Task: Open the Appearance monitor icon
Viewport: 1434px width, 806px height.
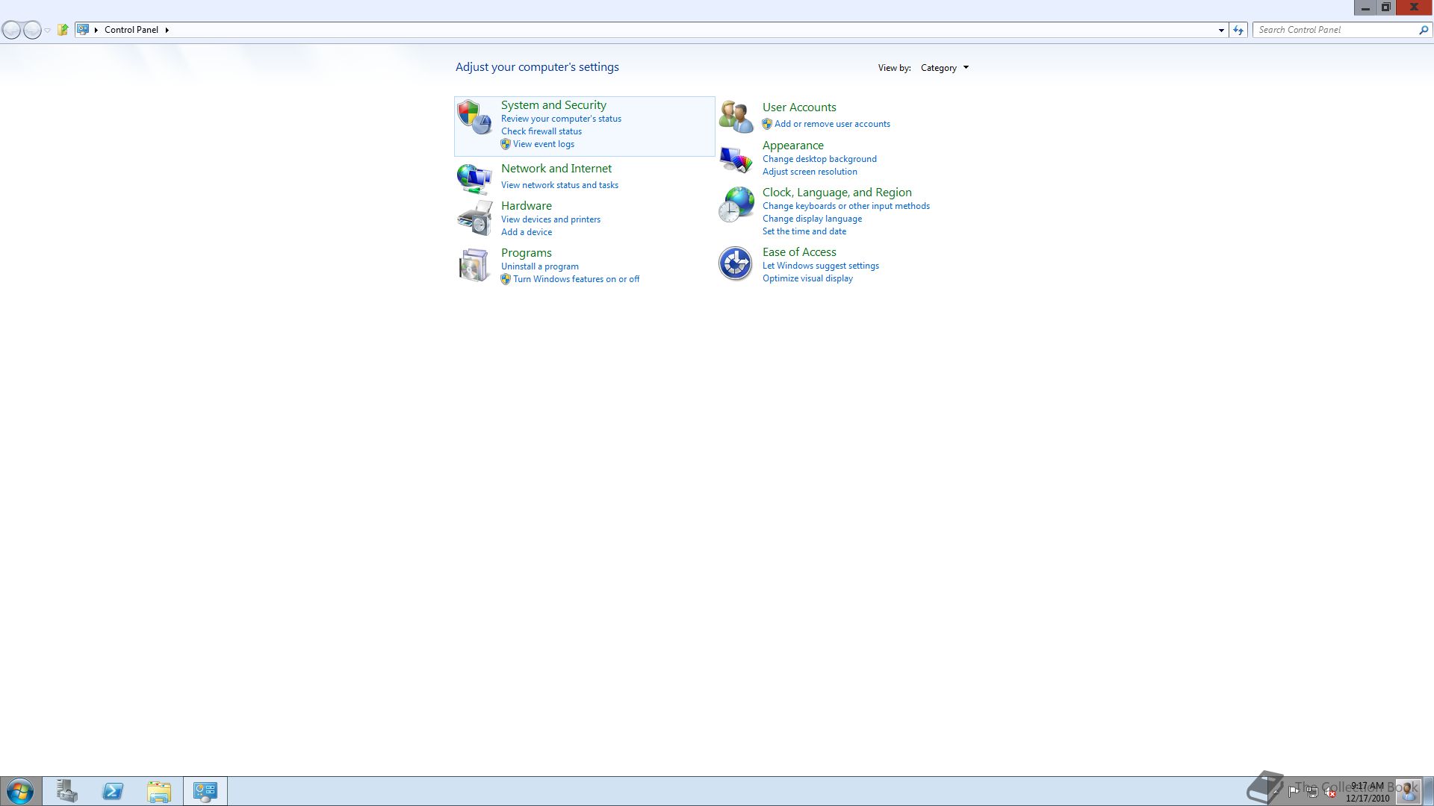Action: 736,159
